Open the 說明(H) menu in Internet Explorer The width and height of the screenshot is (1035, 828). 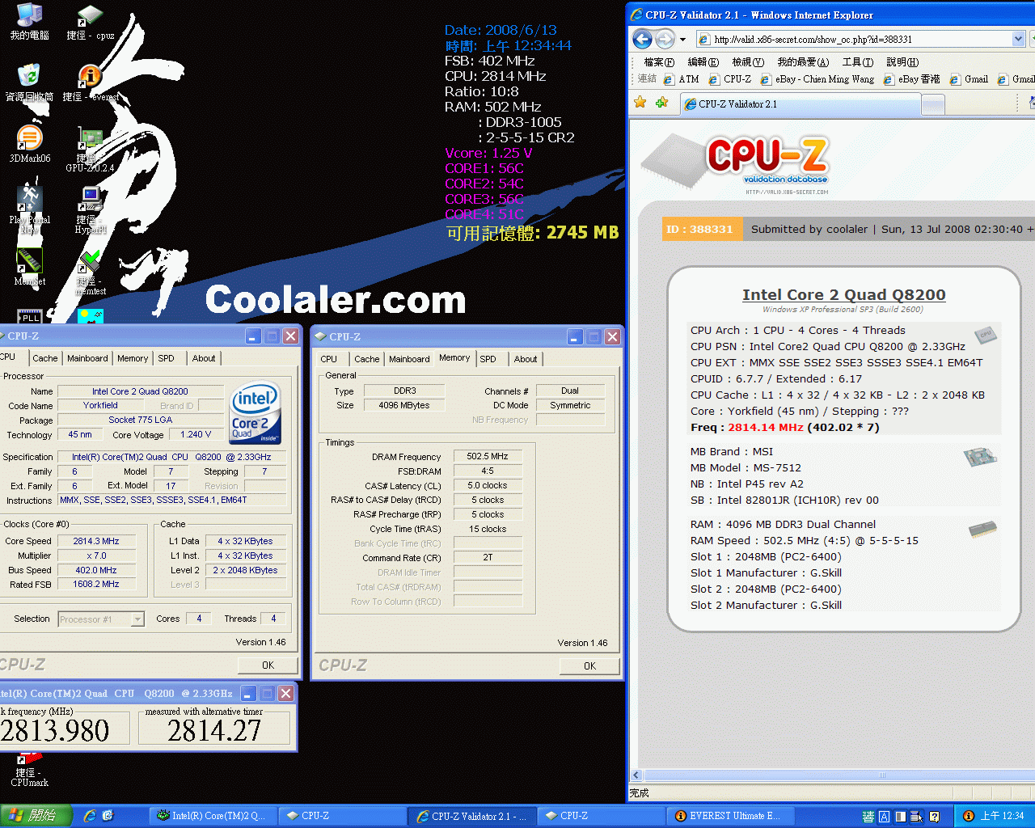pyautogui.click(x=902, y=62)
